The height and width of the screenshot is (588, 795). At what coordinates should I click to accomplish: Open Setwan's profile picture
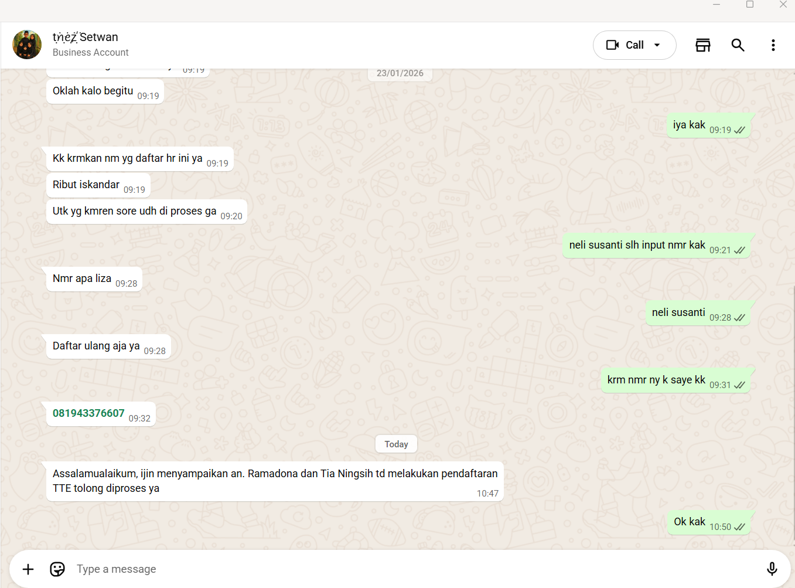(27, 45)
